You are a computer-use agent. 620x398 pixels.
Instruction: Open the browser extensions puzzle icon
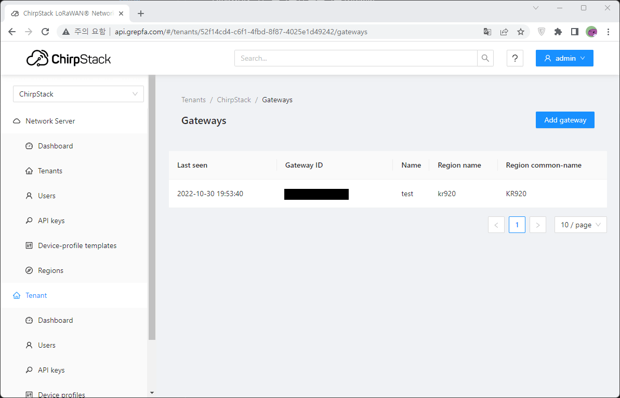558,32
